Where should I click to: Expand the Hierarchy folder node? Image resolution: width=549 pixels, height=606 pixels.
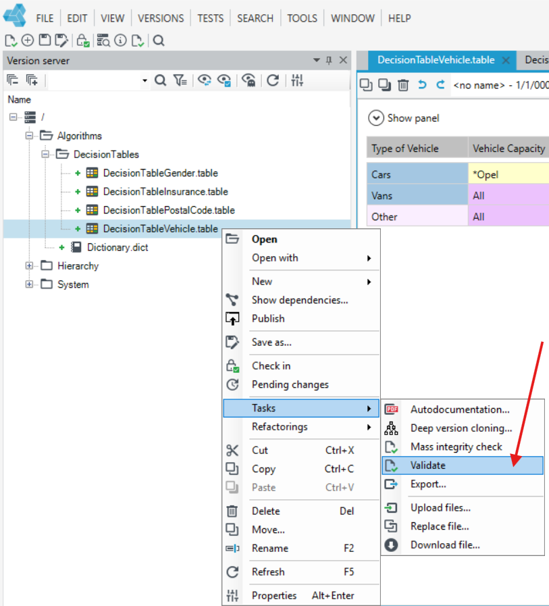pos(29,266)
